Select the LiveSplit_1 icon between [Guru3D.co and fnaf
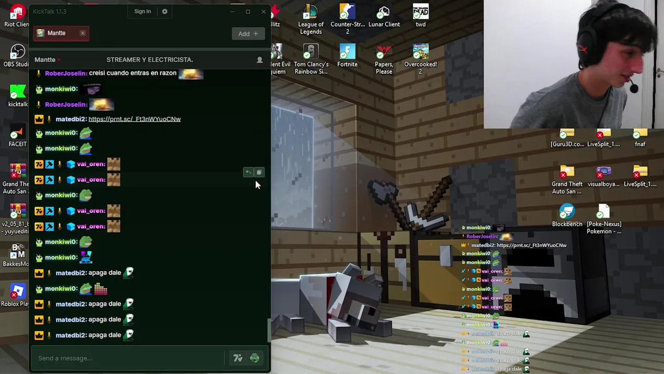Image resolution: width=664 pixels, height=374 pixels. point(603,138)
